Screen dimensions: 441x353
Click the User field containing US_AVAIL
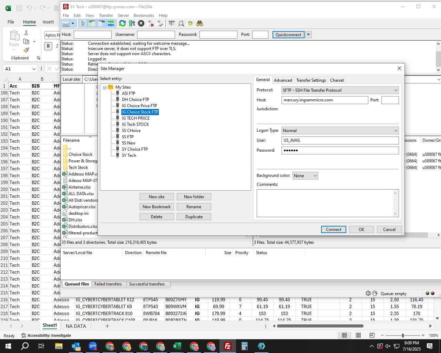[340, 140]
